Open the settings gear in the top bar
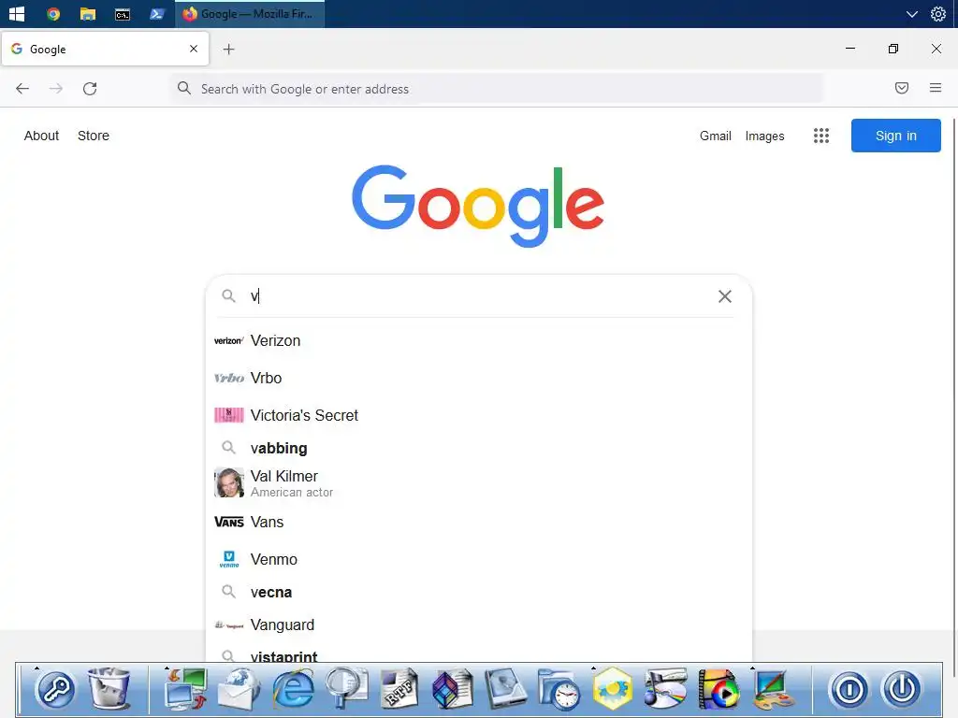The image size is (958, 718). point(937,13)
